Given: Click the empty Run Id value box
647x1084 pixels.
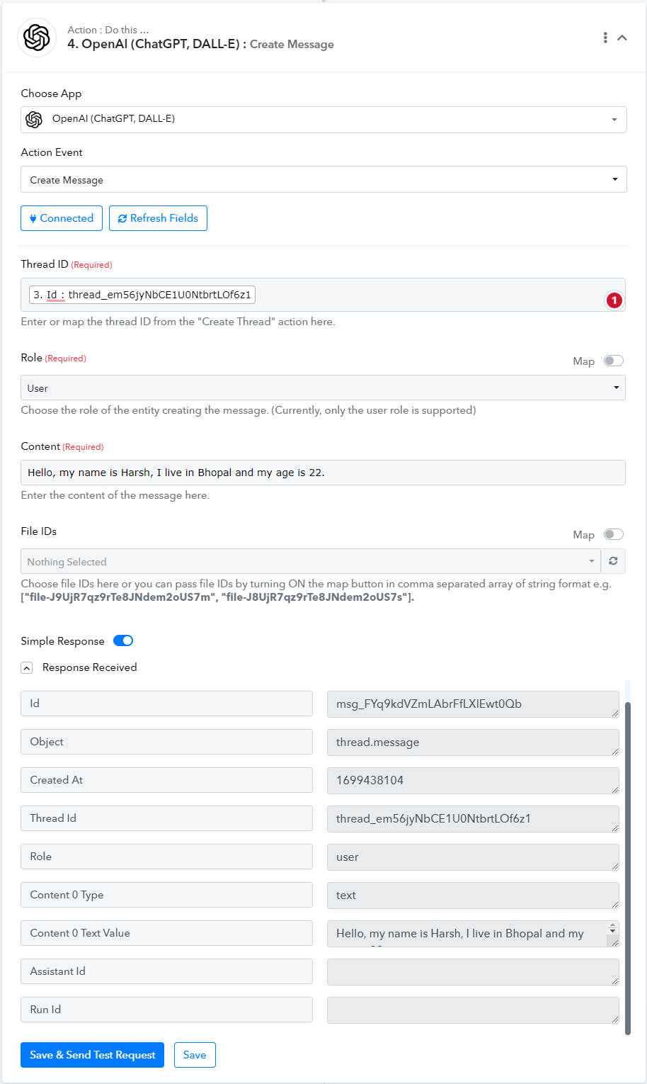Looking at the screenshot, I should [473, 1010].
